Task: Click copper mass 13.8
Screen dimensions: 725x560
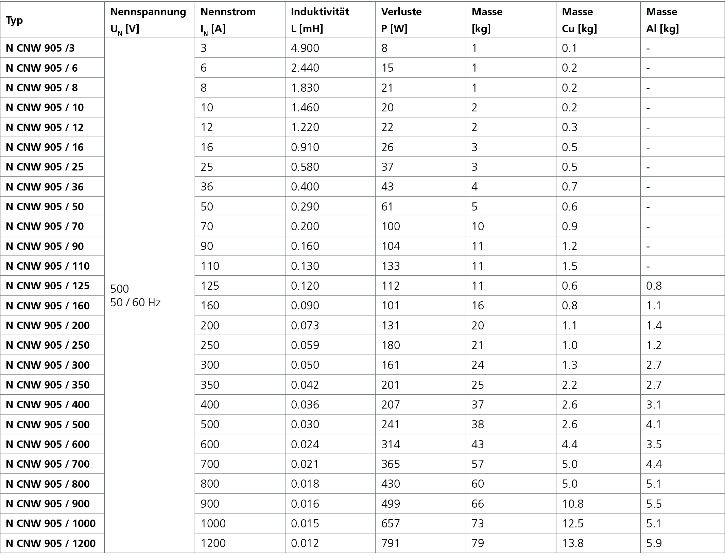Action: (573, 543)
